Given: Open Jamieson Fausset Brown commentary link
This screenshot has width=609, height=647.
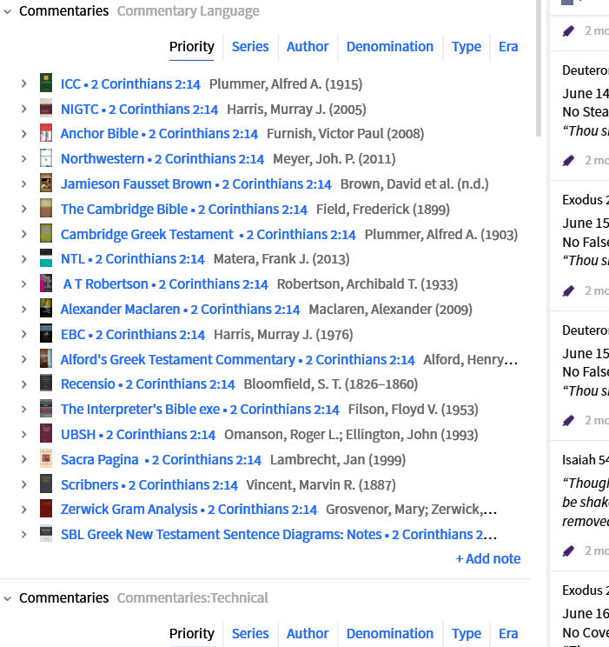Looking at the screenshot, I should click(196, 184).
